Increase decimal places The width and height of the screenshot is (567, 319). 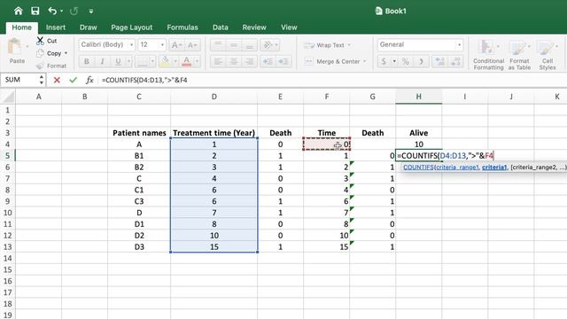439,61
